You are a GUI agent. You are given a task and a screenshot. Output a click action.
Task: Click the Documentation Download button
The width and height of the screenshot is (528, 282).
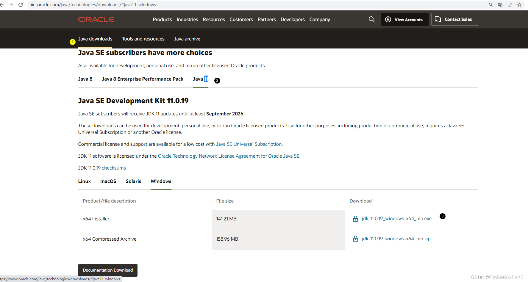pos(108,270)
